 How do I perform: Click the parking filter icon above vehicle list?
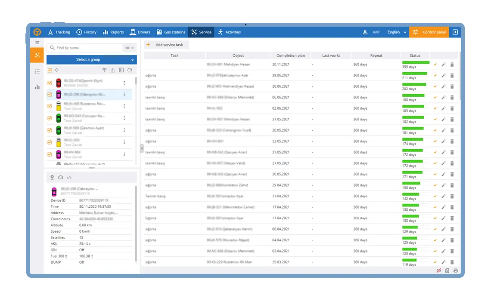click(x=121, y=70)
